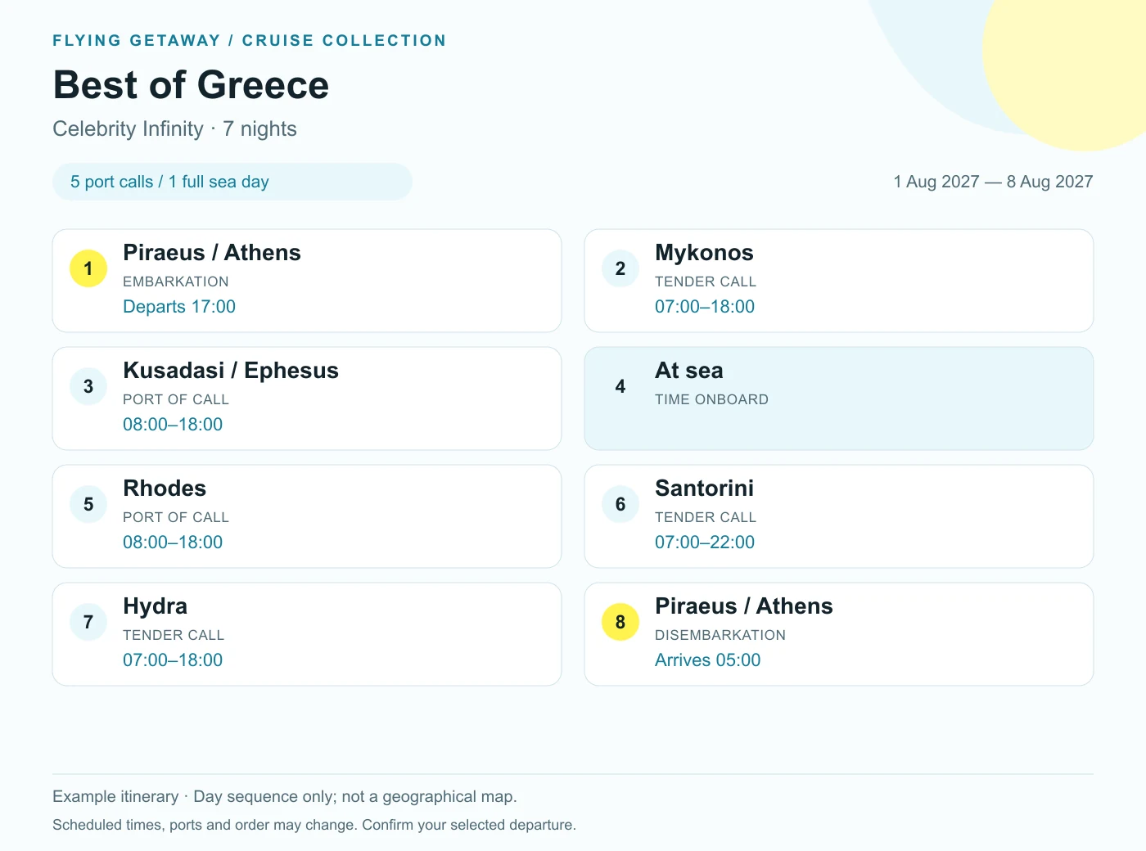Click the Hydra "07:00–18:00" time
The width and height of the screenshot is (1146, 851).
[x=173, y=660]
